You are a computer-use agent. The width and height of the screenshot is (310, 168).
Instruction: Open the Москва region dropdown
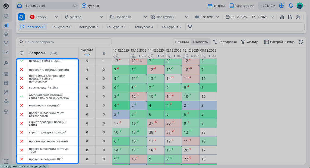point(84,17)
